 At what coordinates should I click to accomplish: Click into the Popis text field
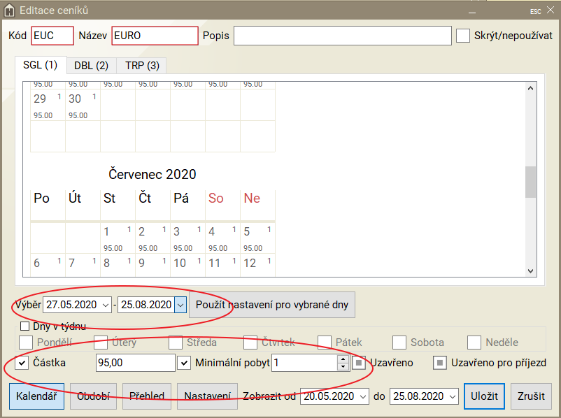[342, 36]
